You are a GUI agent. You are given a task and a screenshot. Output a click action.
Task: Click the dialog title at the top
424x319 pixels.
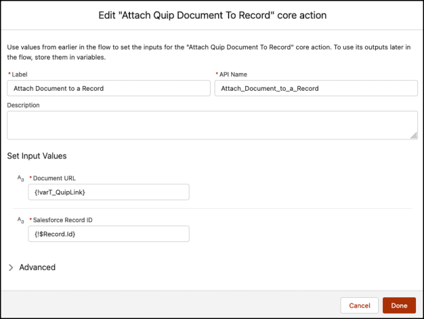[211, 15]
